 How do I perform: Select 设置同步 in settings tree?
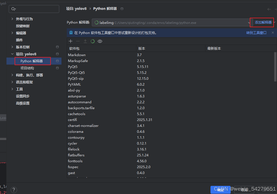click(x=23, y=96)
